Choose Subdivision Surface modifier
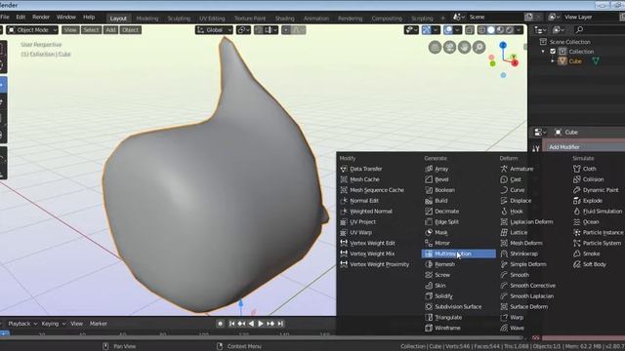 (453, 307)
